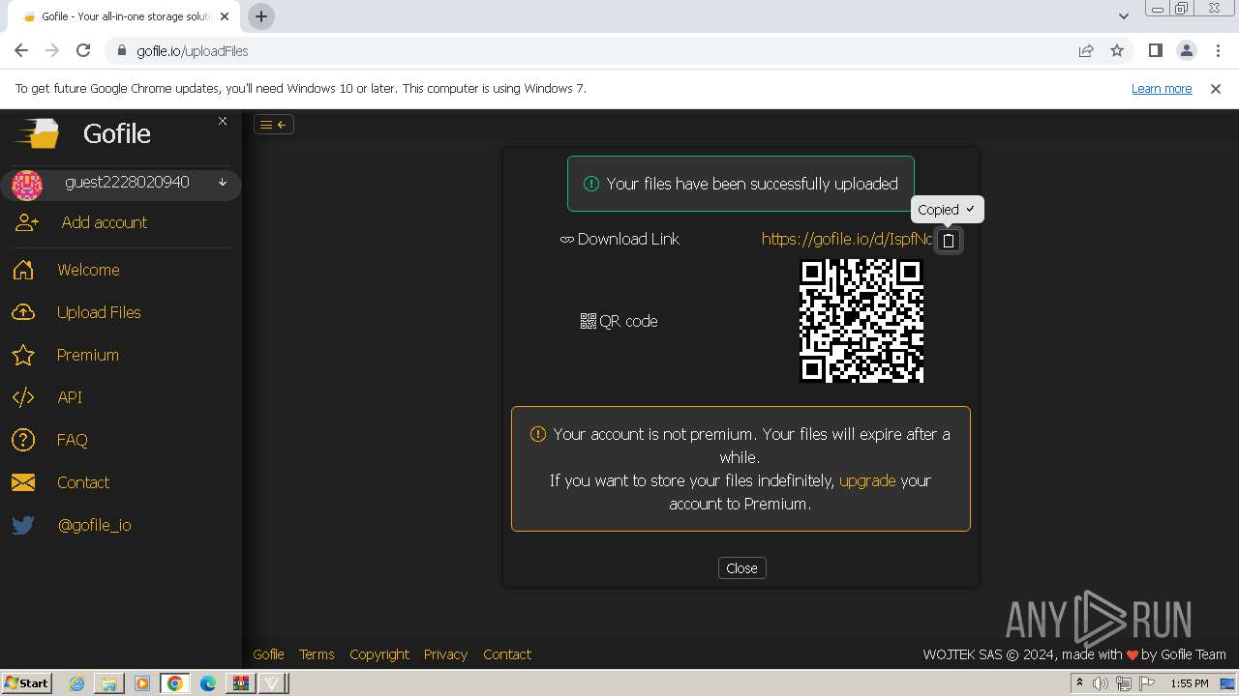This screenshot has height=696, width=1239.
Task: Click the Close button in upload dialog
Action: point(741,568)
